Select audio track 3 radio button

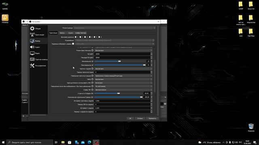pos(85,37)
